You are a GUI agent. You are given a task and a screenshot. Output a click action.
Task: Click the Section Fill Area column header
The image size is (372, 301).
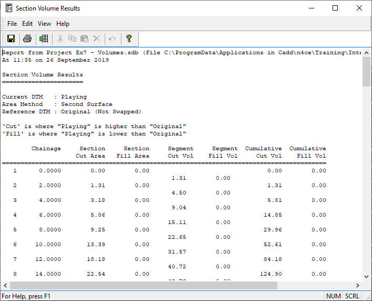[133, 152]
